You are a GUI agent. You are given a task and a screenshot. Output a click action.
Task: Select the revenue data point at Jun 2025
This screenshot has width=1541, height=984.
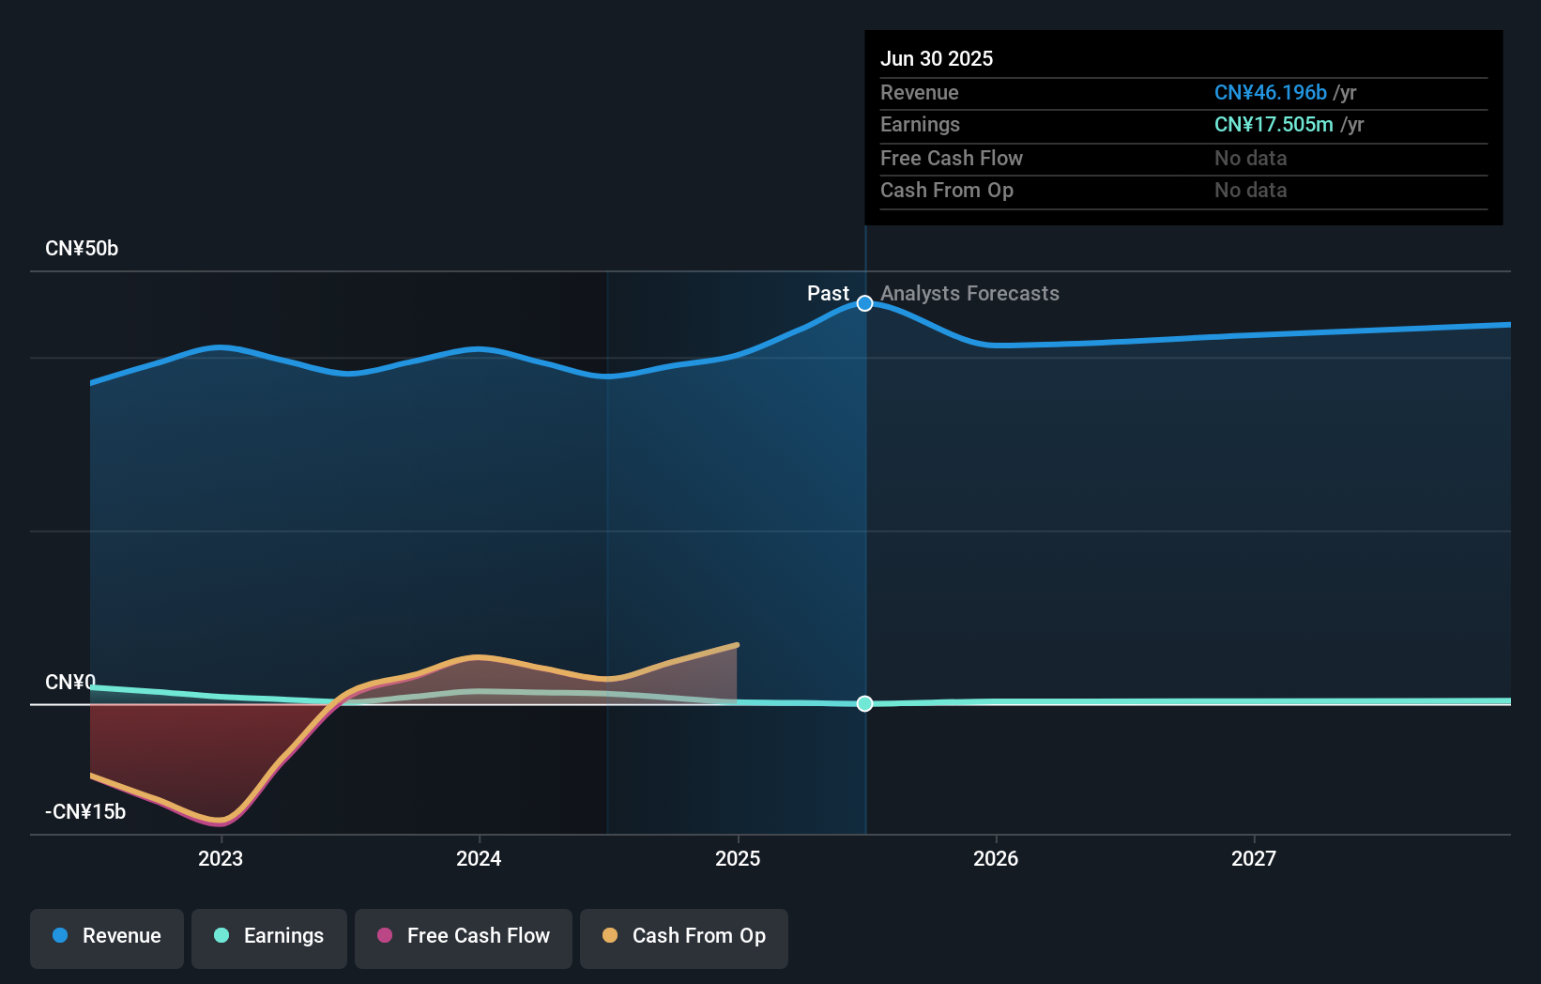(865, 303)
